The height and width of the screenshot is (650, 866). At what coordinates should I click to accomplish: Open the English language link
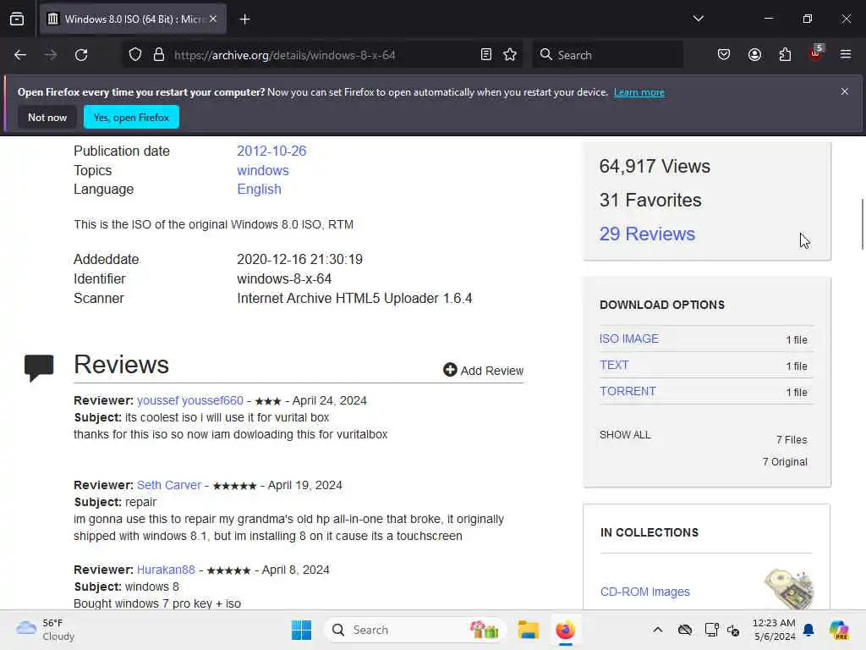tap(259, 189)
